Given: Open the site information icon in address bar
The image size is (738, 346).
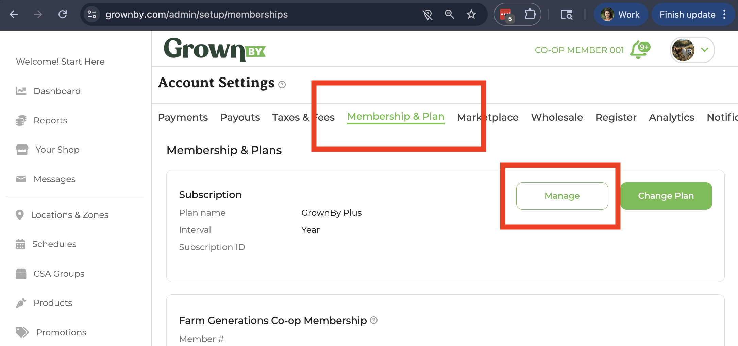Looking at the screenshot, I should [92, 14].
